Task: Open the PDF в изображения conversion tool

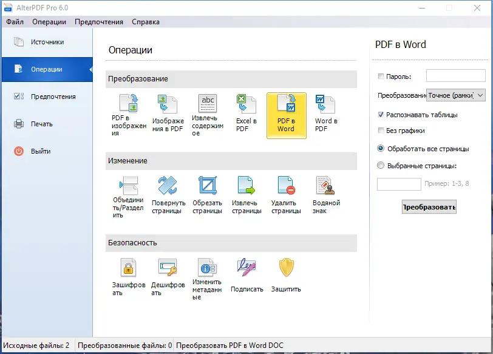Action: pyautogui.click(x=129, y=115)
